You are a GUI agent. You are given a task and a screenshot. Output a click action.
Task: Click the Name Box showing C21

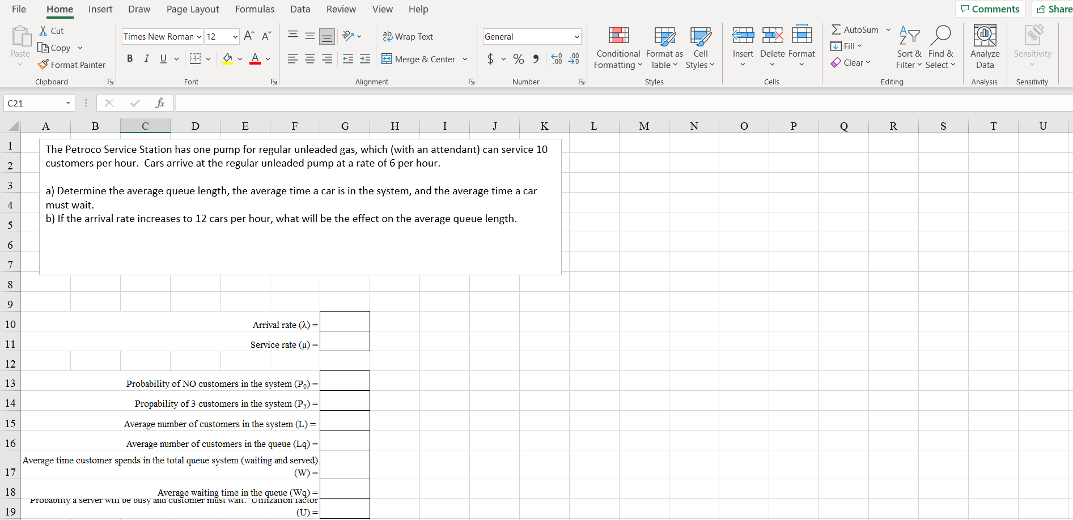34,103
